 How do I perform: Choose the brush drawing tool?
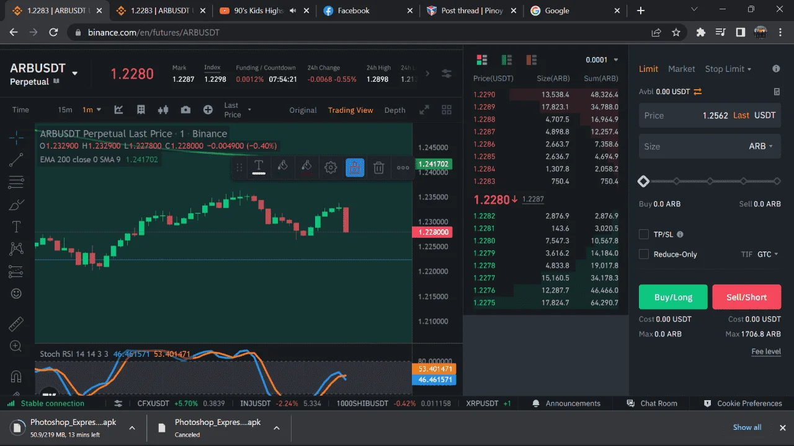(x=16, y=204)
